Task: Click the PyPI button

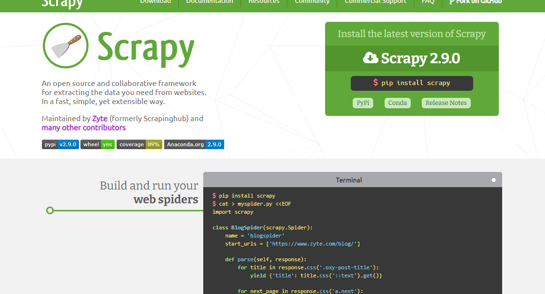Action: pyautogui.click(x=363, y=103)
